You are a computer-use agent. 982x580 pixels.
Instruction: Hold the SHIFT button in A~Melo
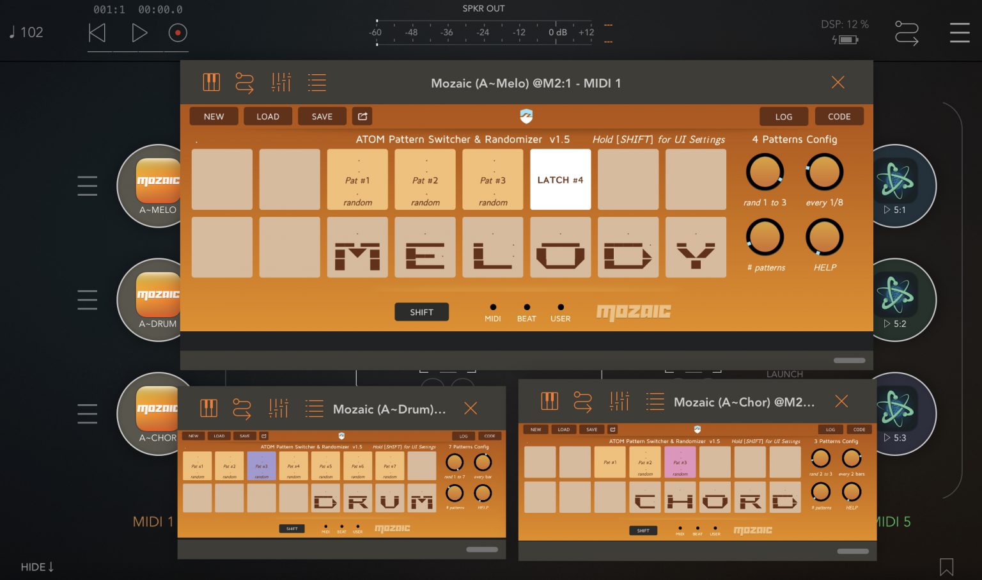(x=421, y=312)
